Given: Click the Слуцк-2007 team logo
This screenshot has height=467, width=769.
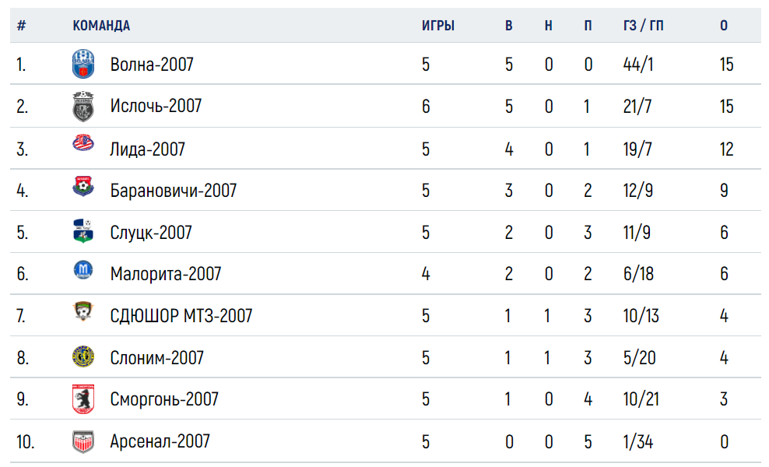Looking at the screenshot, I should click(83, 230).
